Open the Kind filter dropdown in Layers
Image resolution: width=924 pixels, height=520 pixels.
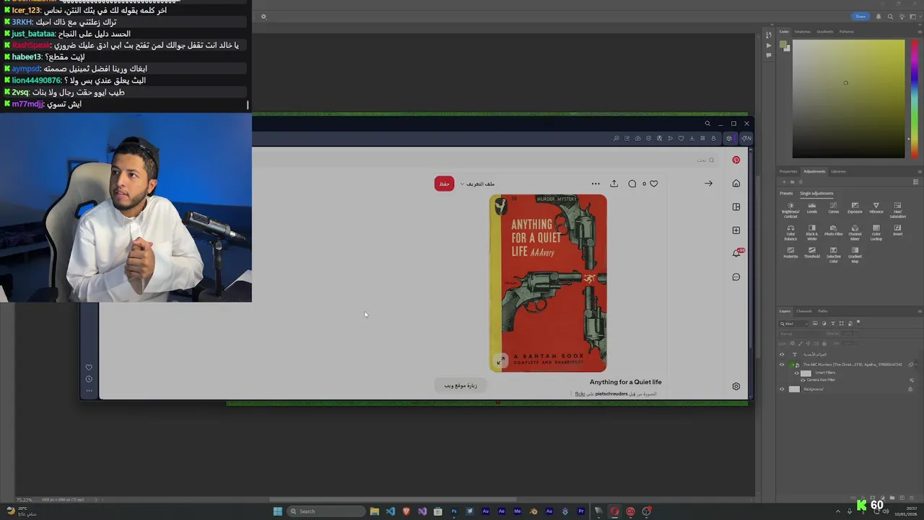click(793, 324)
